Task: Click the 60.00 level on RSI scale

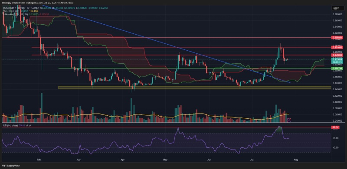Action: click(335, 138)
